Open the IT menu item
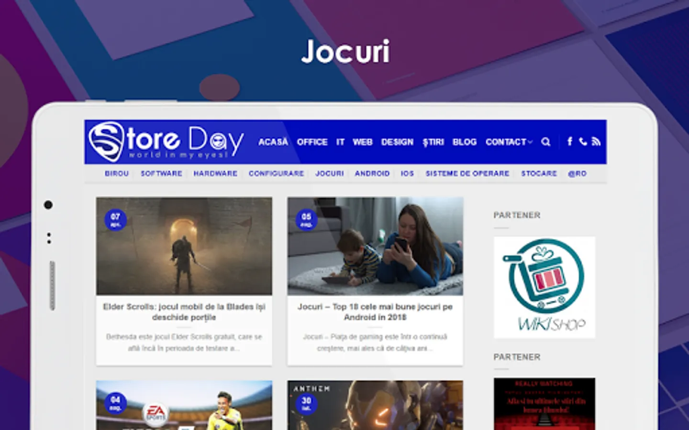This screenshot has height=430, width=689. pos(340,142)
